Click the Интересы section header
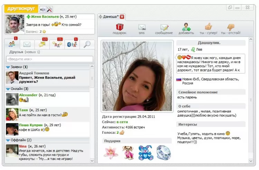The width and height of the screenshot is (259, 170). pos(211,124)
